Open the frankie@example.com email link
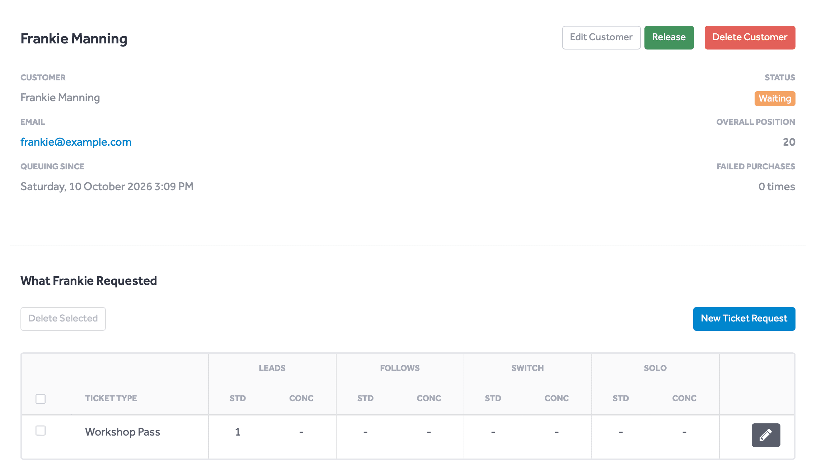The image size is (826, 470). coord(76,142)
